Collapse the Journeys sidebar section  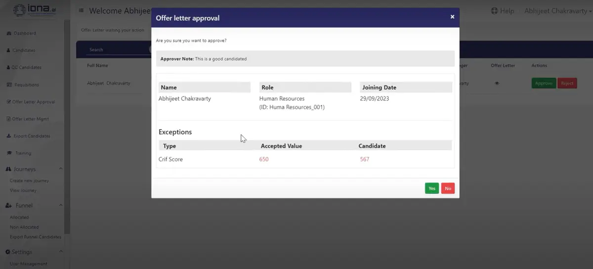coord(61,169)
